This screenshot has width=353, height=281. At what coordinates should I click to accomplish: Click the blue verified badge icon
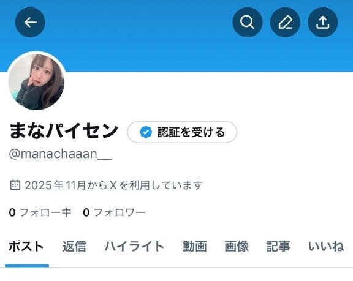pos(146,132)
